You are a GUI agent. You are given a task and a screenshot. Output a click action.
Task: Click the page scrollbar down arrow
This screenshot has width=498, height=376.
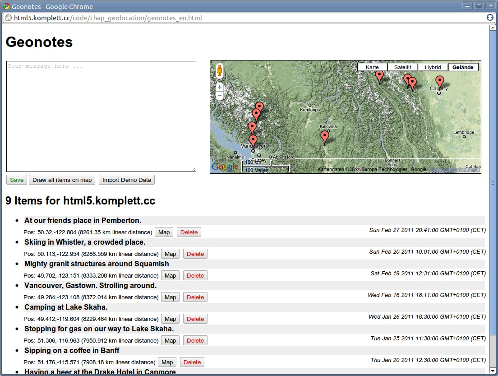click(x=493, y=371)
